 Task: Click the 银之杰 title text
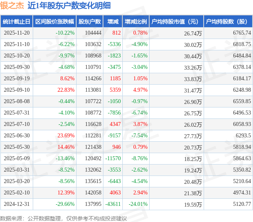(x=12, y=6)
